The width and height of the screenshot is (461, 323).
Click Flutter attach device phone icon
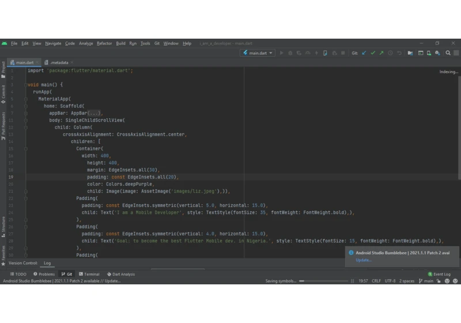(325, 53)
